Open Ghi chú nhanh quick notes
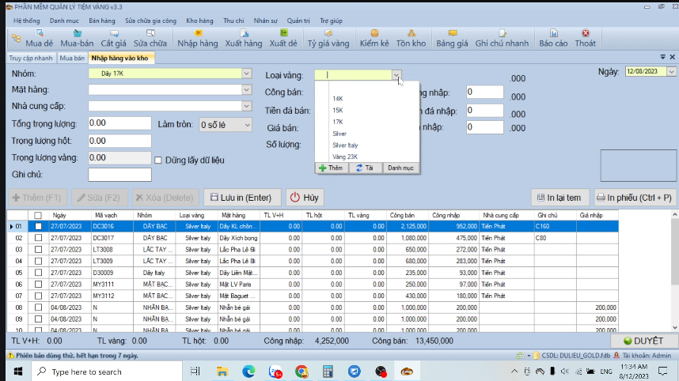Screen dimensions: 679x381 (502, 38)
